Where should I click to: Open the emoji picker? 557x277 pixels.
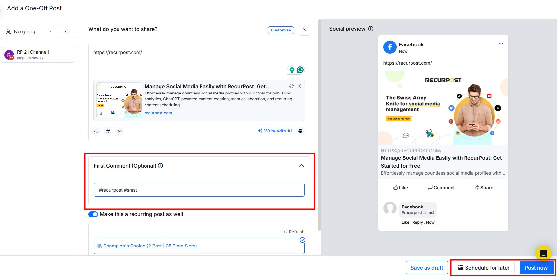point(96,131)
